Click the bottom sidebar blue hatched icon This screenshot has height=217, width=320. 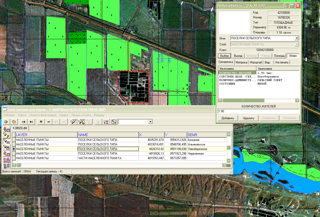pos(6,165)
